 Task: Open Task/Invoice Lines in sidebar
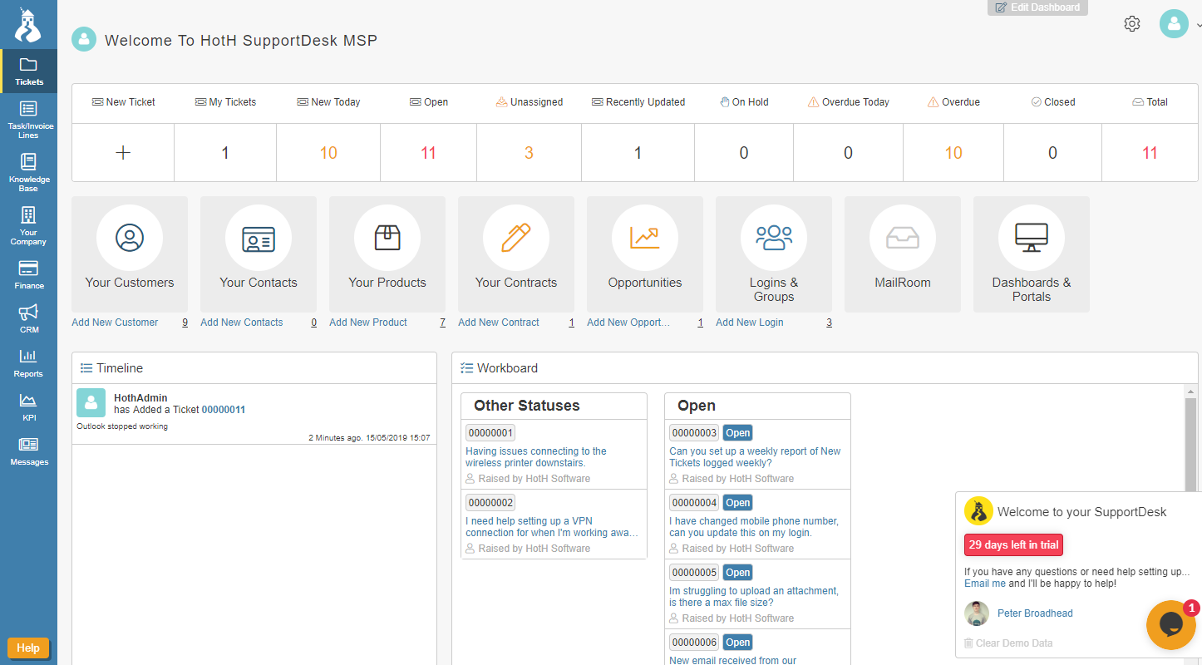pos(28,120)
